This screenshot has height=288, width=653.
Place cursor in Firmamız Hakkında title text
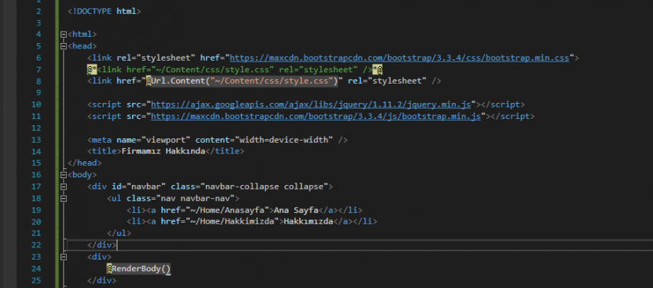163,151
